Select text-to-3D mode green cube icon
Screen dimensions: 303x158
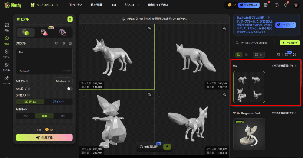pyautogui.click(x=26, y=32)
